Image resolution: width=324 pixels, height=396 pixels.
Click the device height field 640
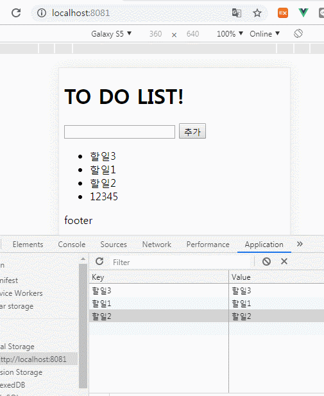click(192, 33)
